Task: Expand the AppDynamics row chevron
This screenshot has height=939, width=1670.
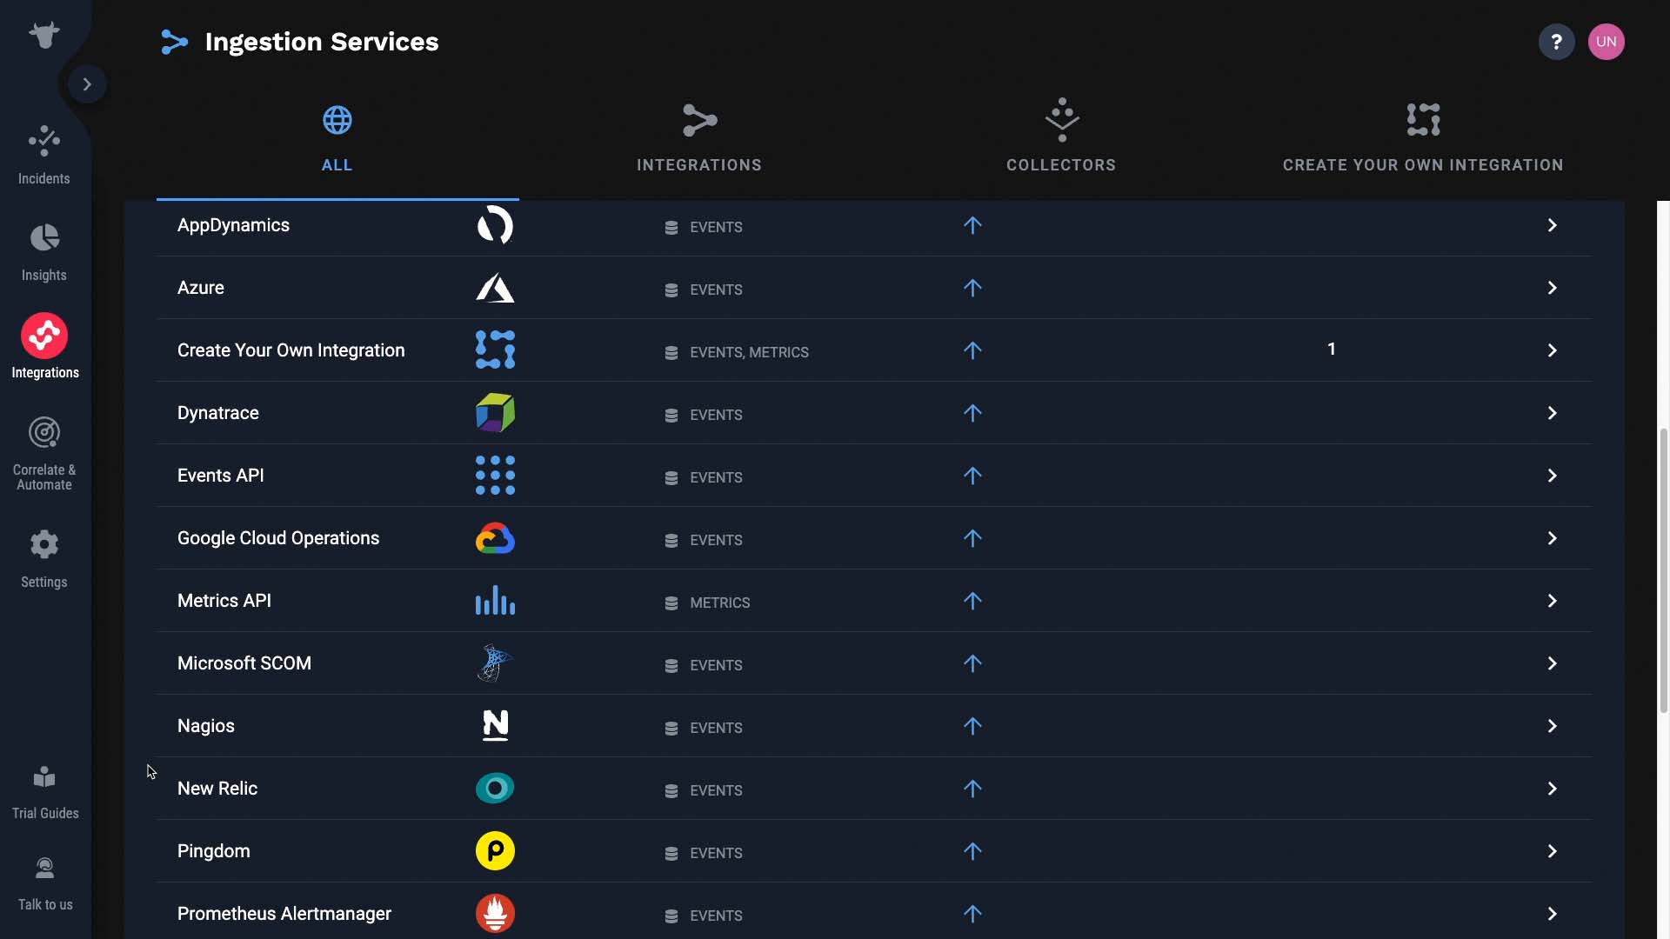Action: click(x=1552, y=225)
